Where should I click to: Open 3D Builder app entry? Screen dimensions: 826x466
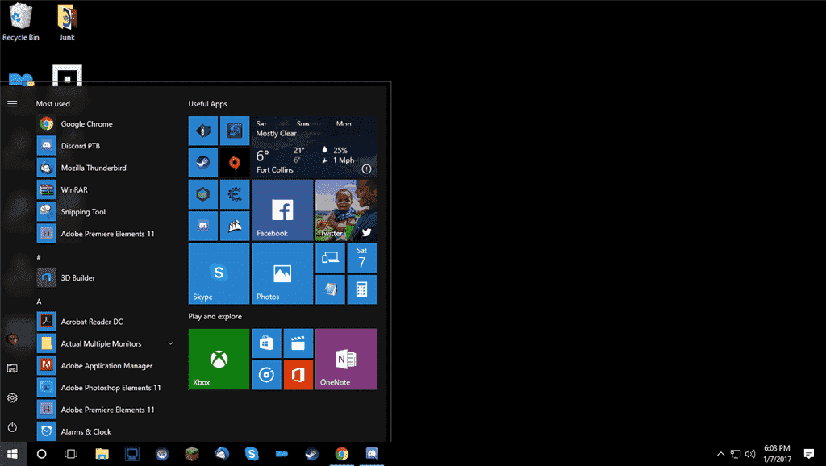pos(106,277)
